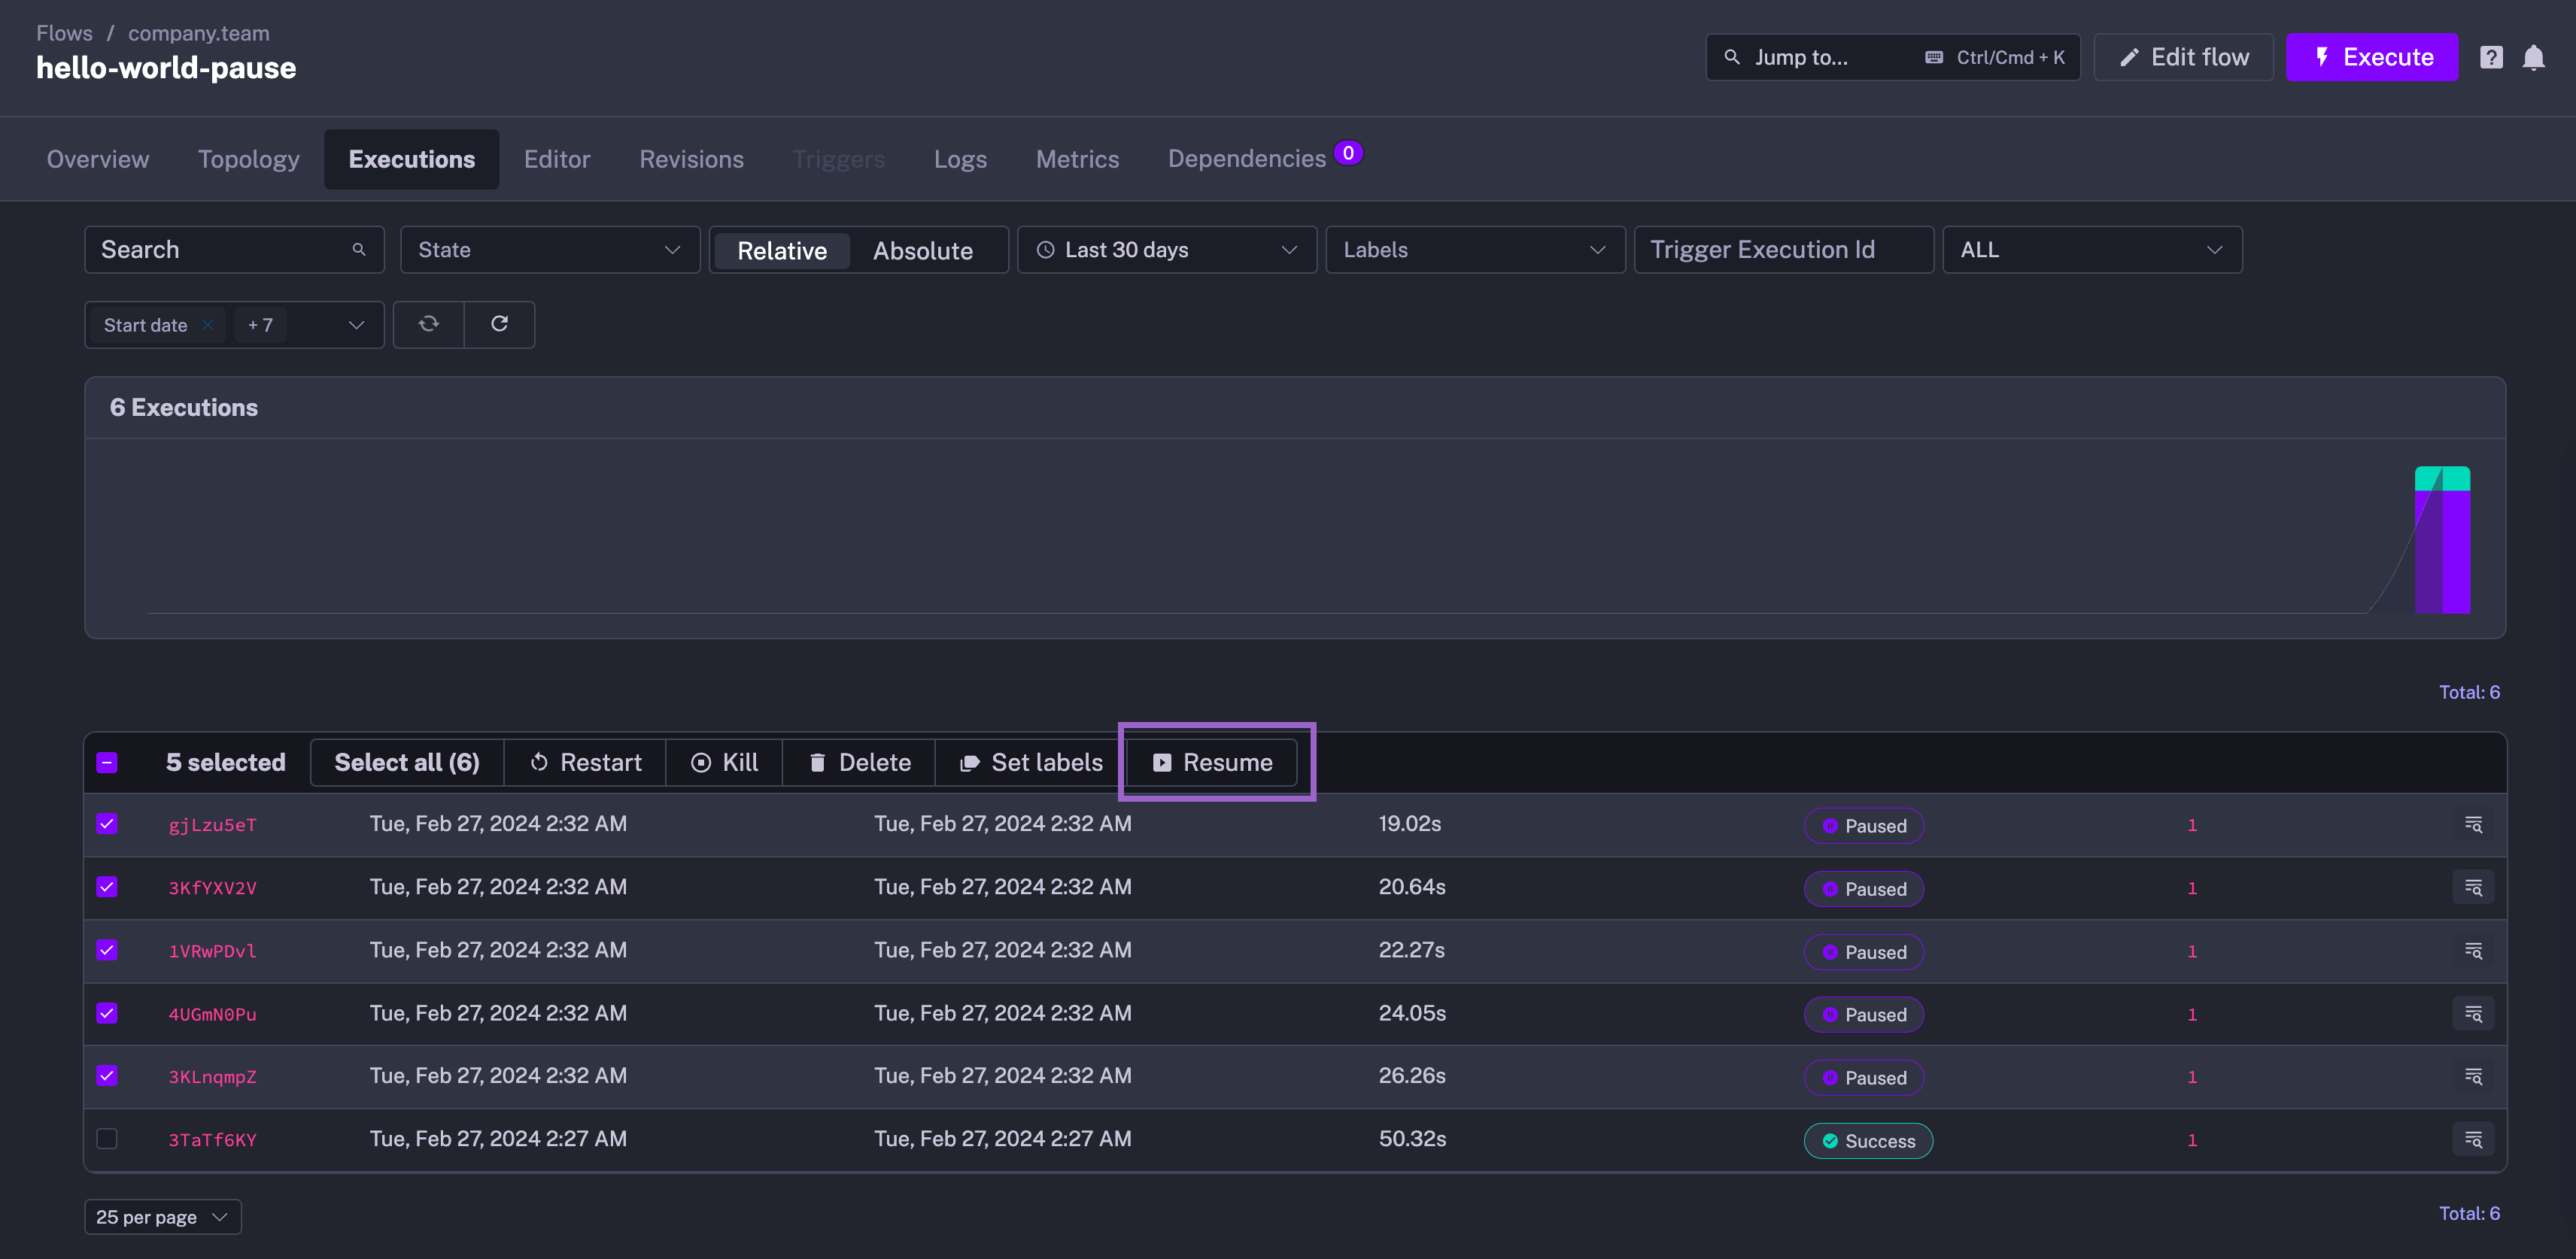This screenshot has height=1259, width=2576.
Task: Open logs icon for execution 3TaTf6KY
Action: coord(2472,1139)
